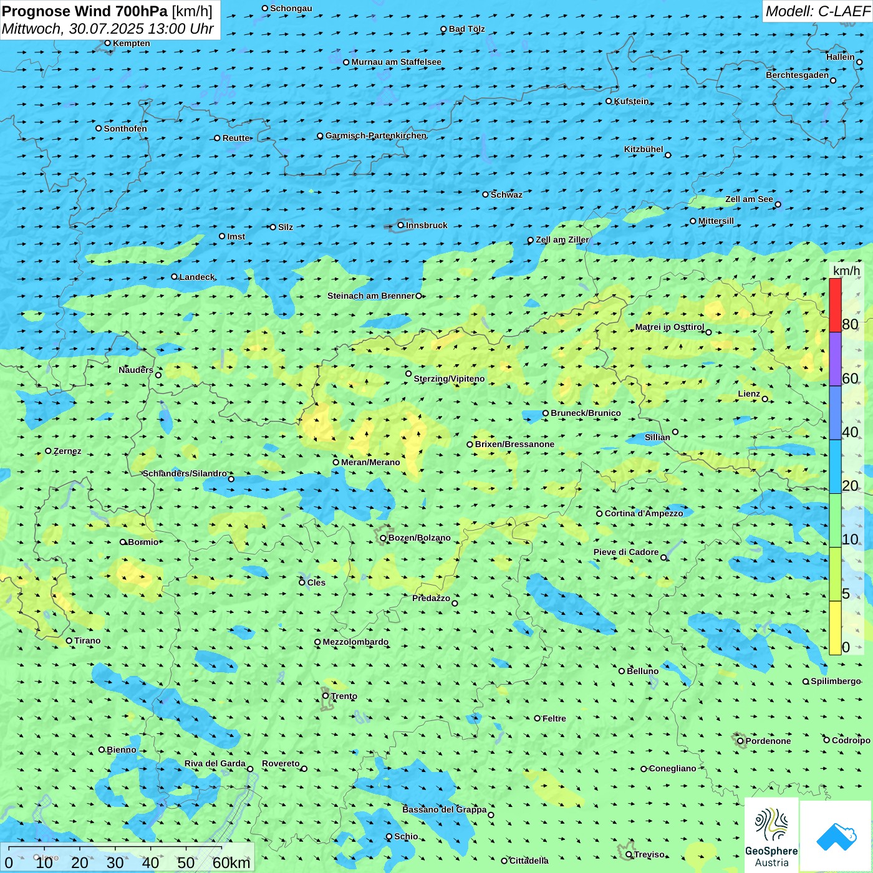Click the Kufstein location marker
This screenshot has height=873, width=873.
(609, 101)
